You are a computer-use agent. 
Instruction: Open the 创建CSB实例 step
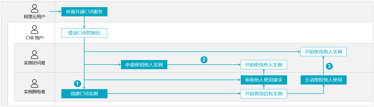pos(84,94)
